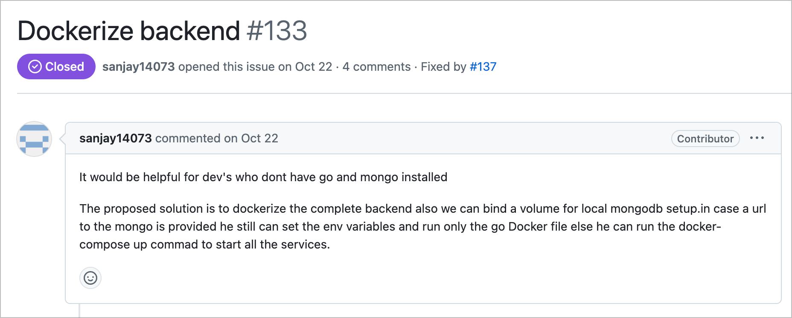792x318 pixels.
Task: Open the linked pull request #137
Action: [x=483, y=66]
